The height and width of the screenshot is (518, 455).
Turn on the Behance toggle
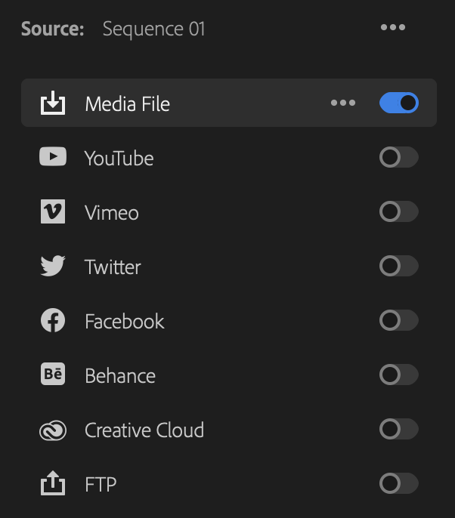[399, 375]
